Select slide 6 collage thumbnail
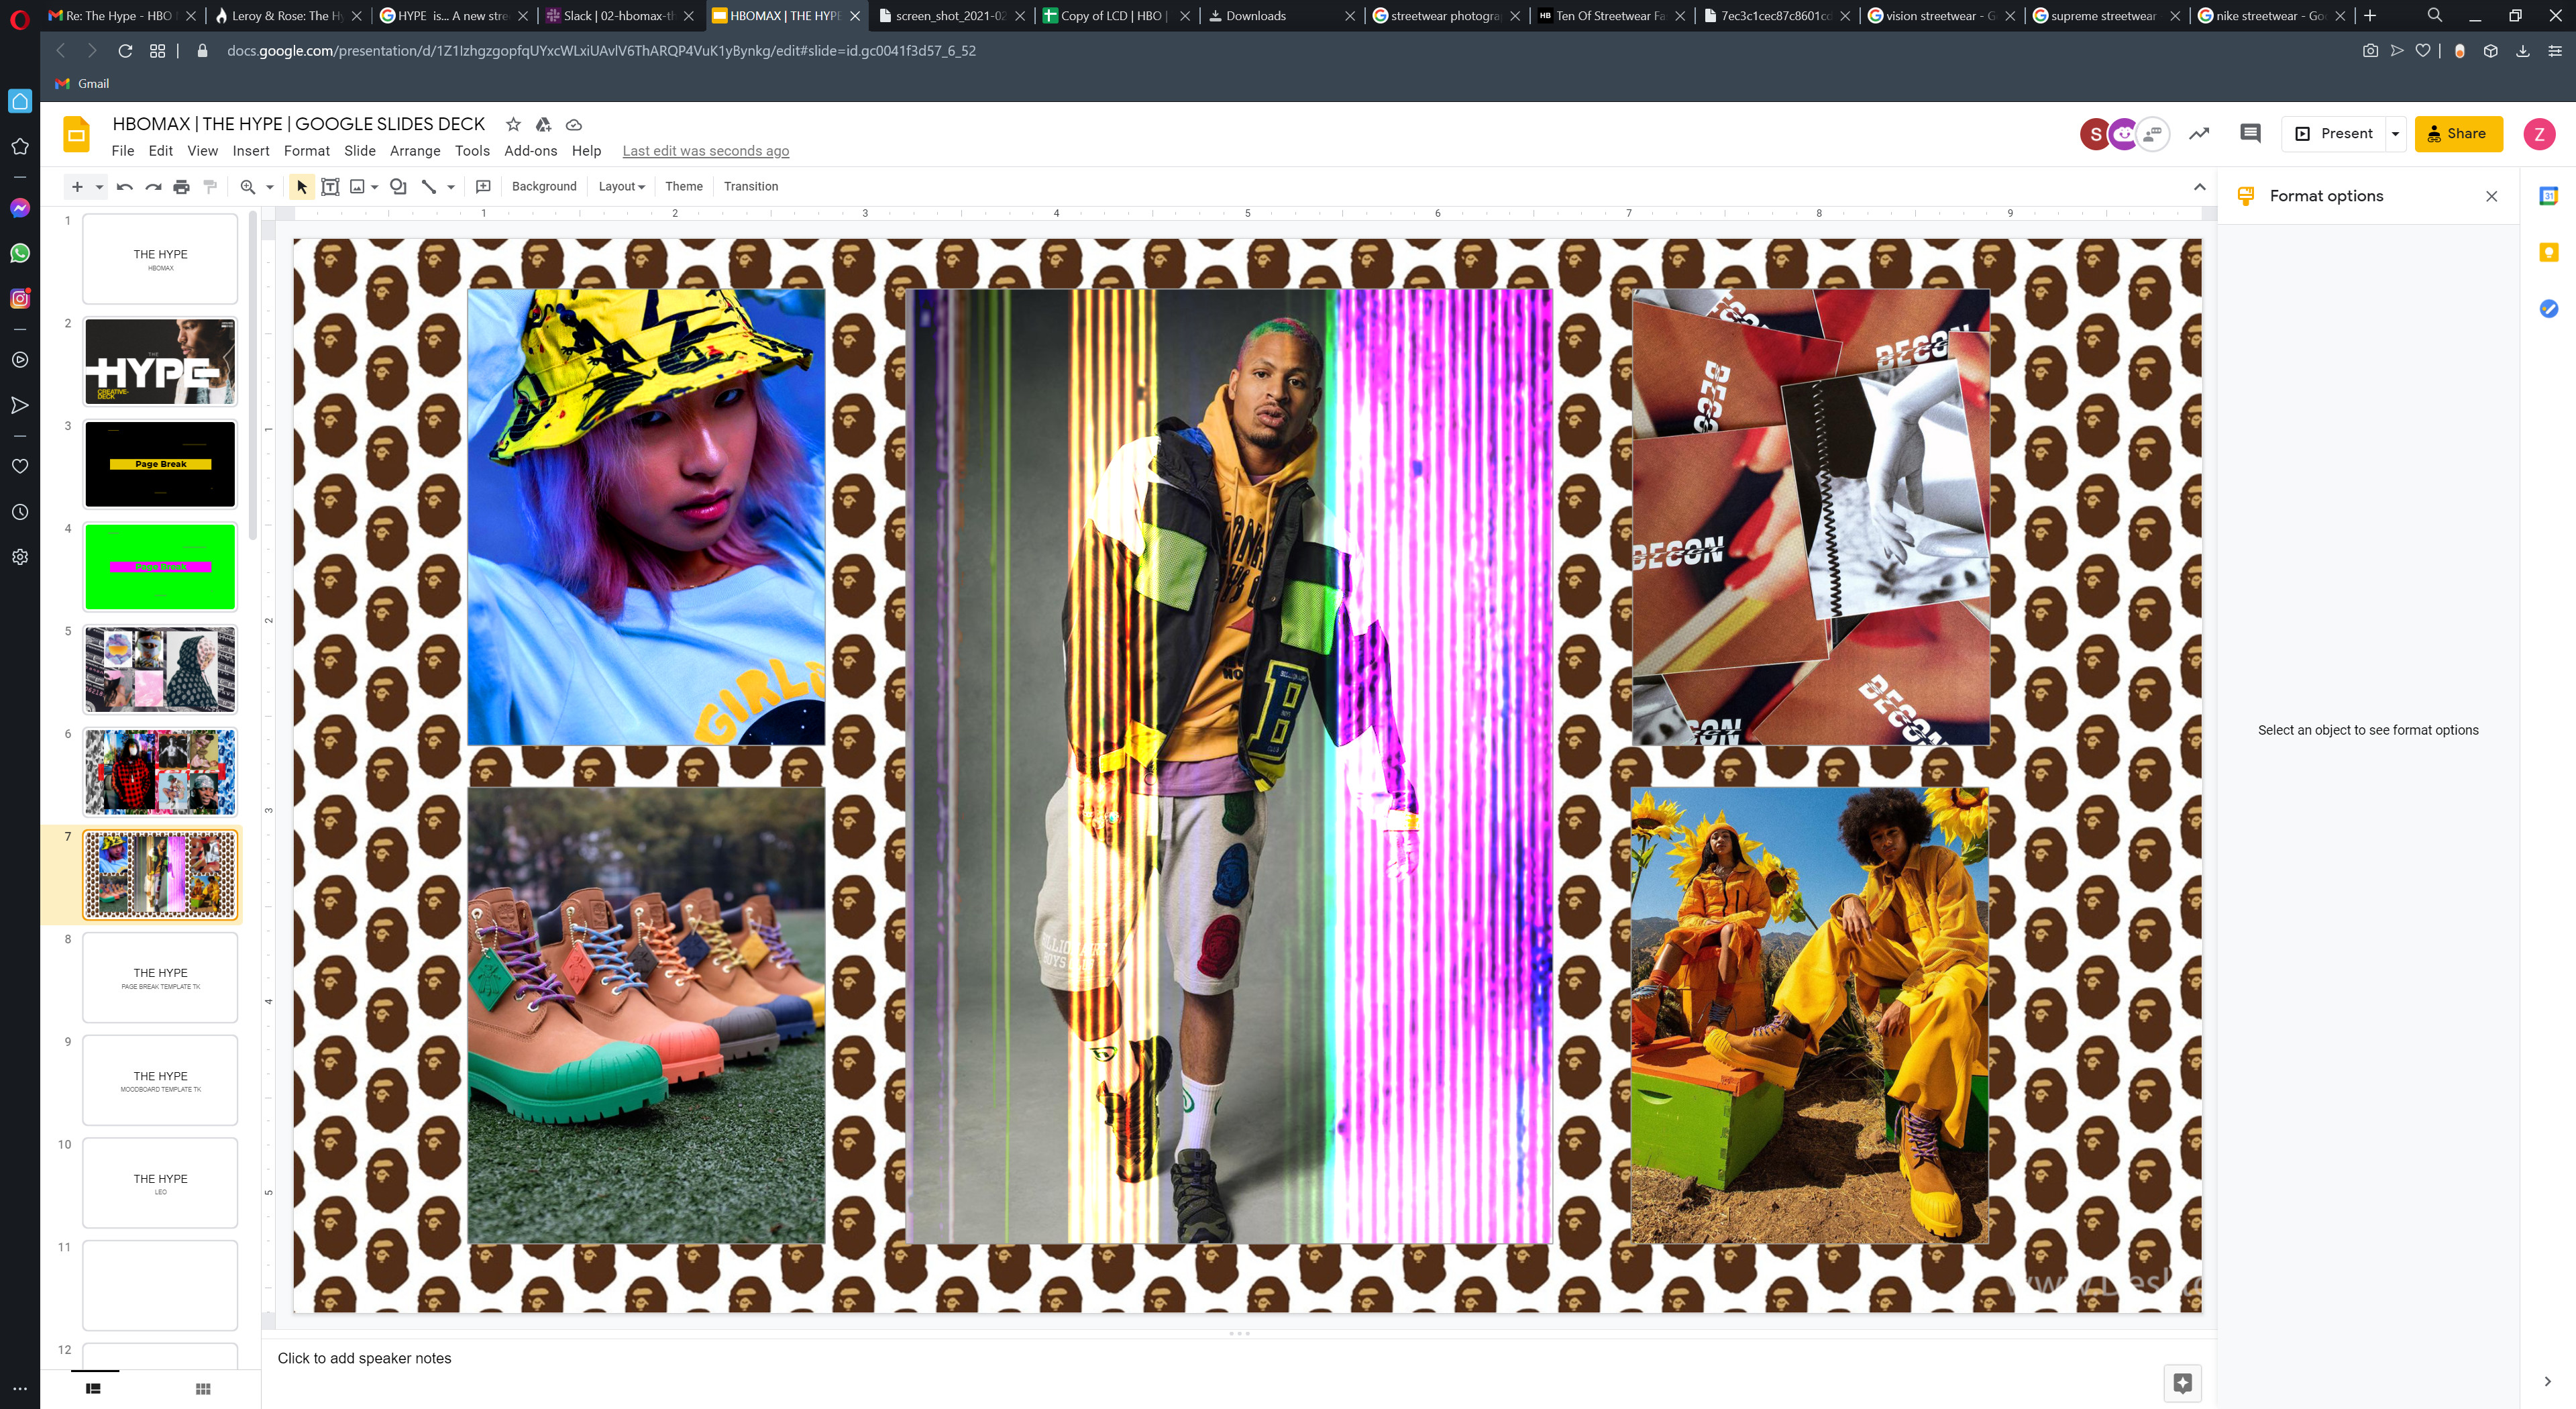This screenshot has height=1409, width=2576. tap(160, 772)
